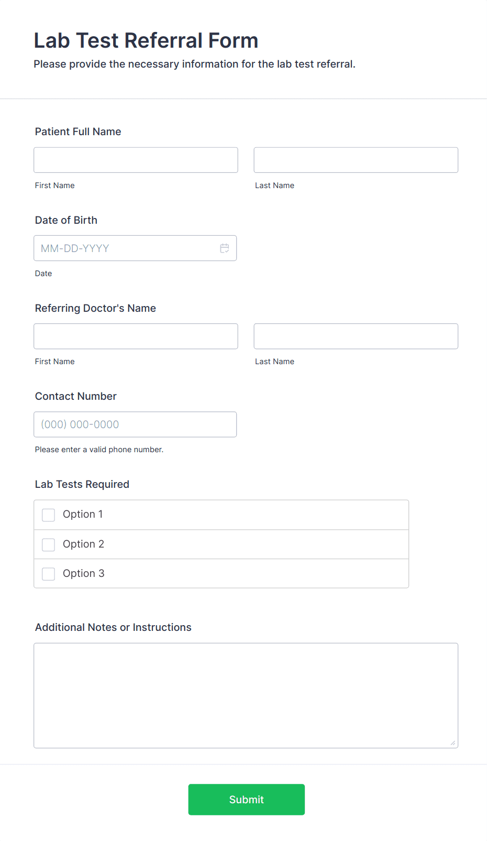Click the form description under the title
This screenshot has width=487, height=841.
click(x=194, y=64)
